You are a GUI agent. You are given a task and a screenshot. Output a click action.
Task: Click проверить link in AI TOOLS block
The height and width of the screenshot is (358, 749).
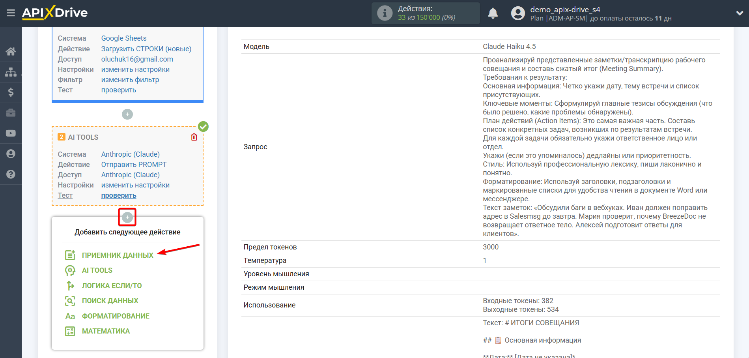119,195
